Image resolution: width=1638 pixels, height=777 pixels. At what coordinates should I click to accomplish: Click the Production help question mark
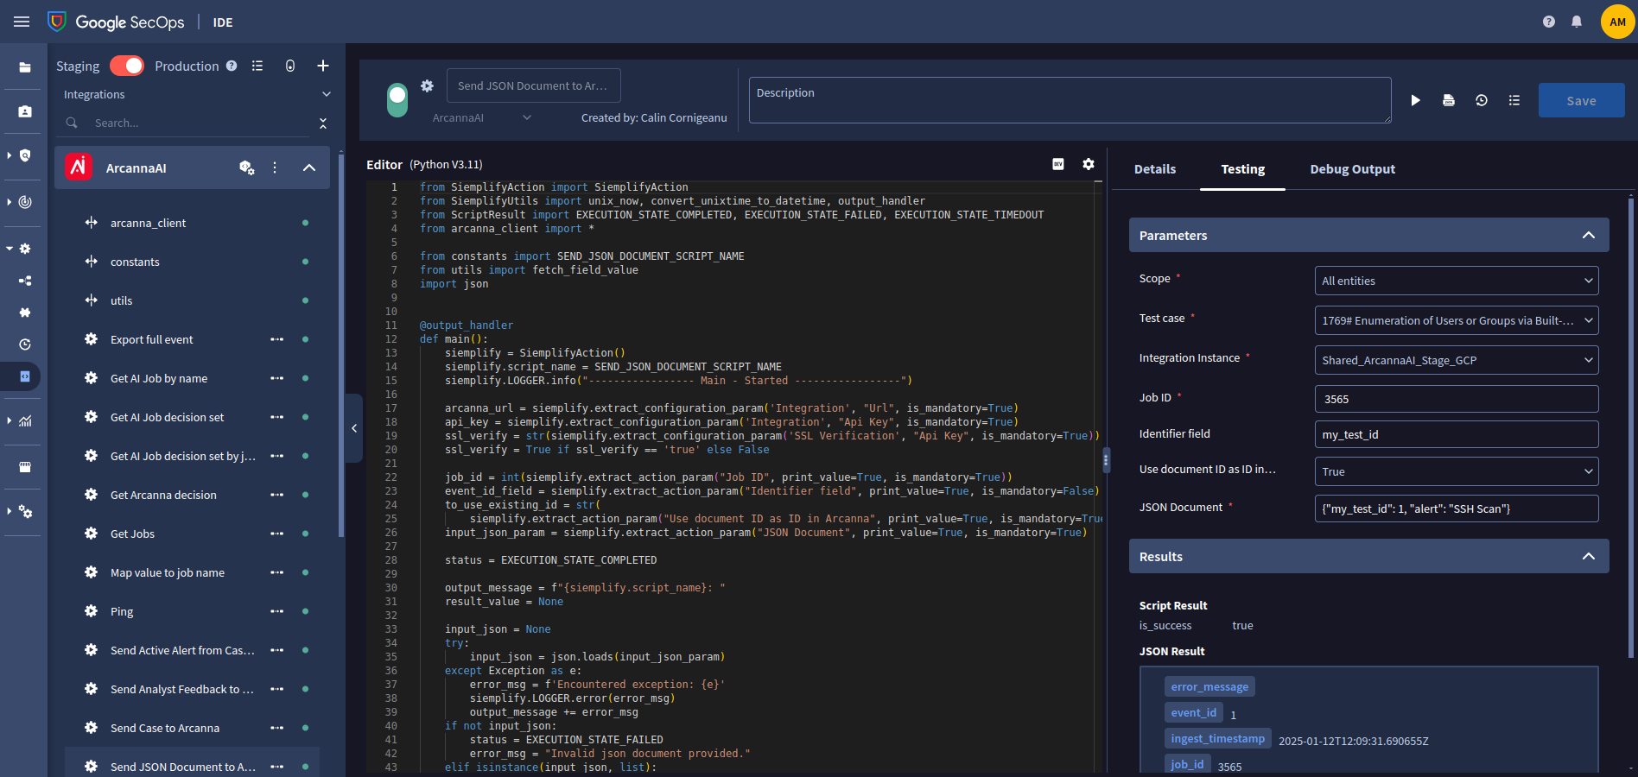pyautogui.click(x=232, y=66)
